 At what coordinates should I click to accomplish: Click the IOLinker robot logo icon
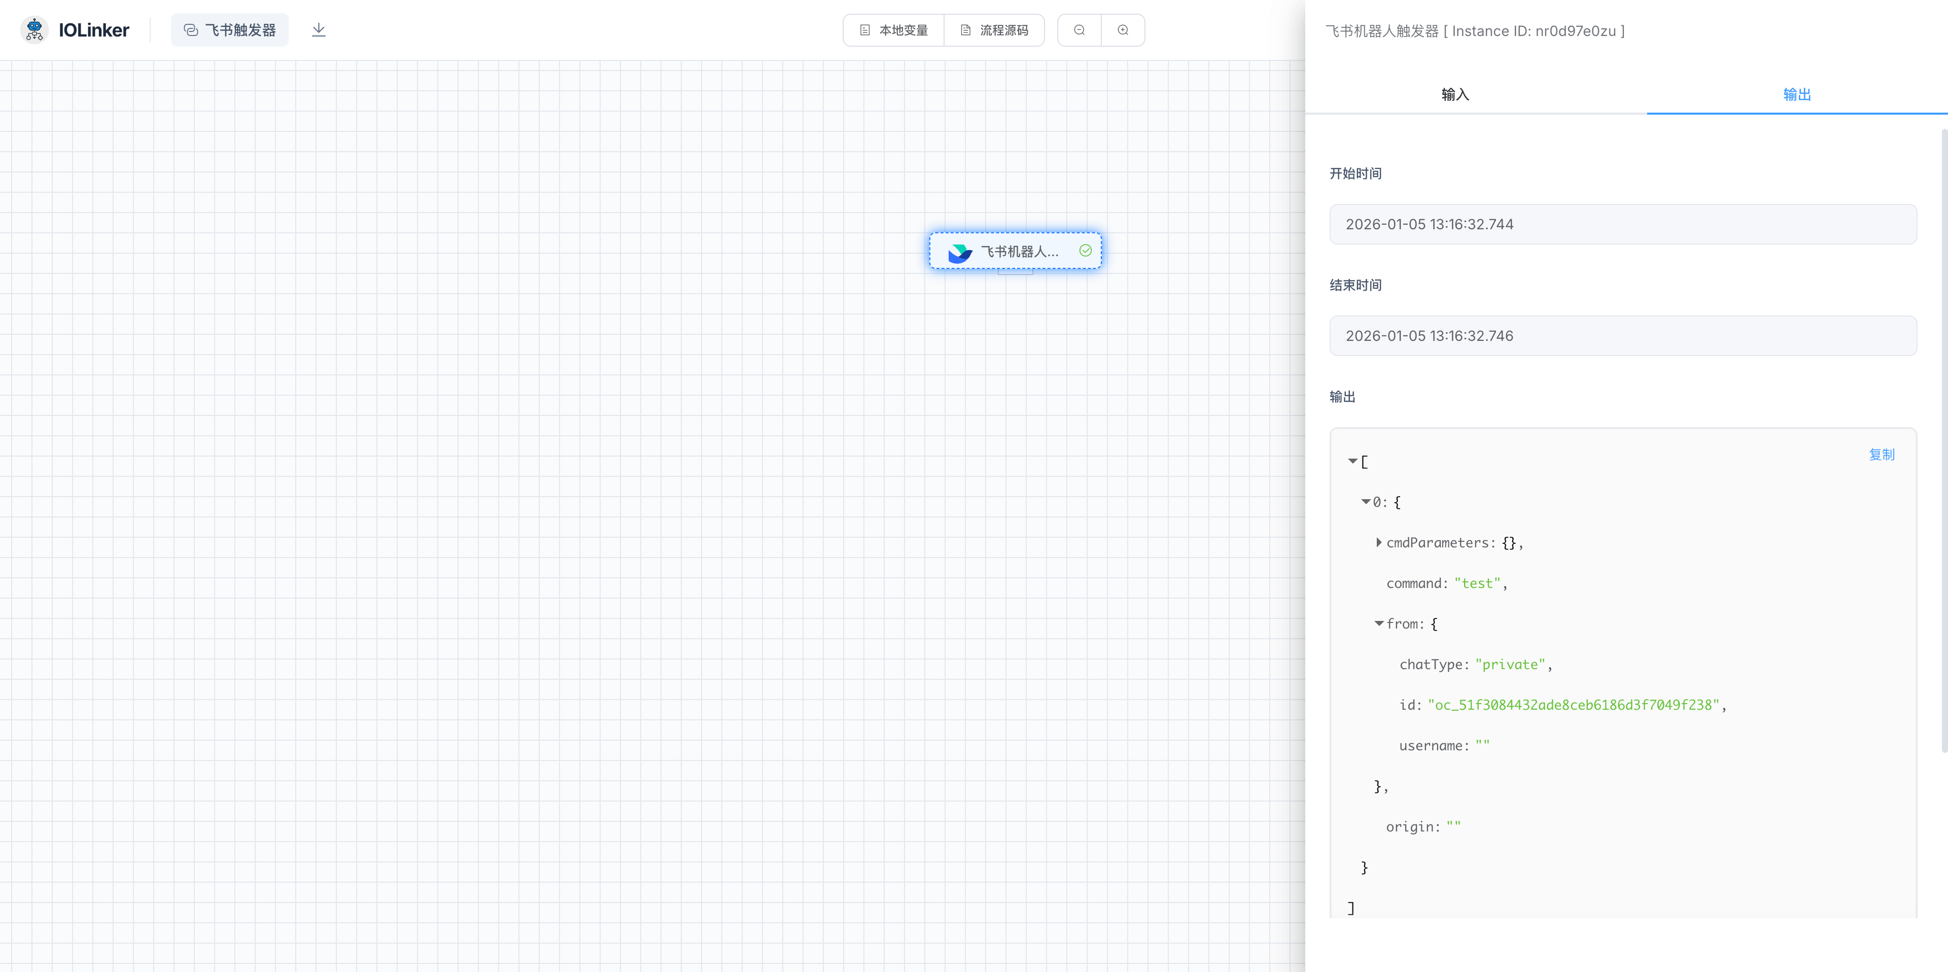coord(34,29)
